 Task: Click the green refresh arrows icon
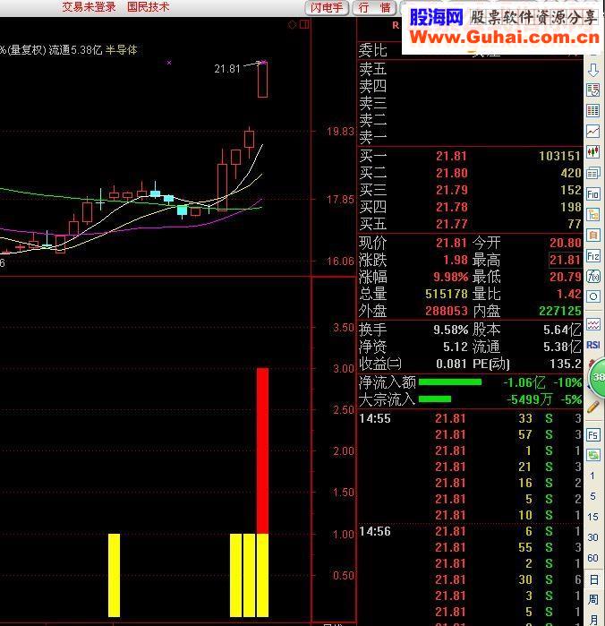click(593, 455)
